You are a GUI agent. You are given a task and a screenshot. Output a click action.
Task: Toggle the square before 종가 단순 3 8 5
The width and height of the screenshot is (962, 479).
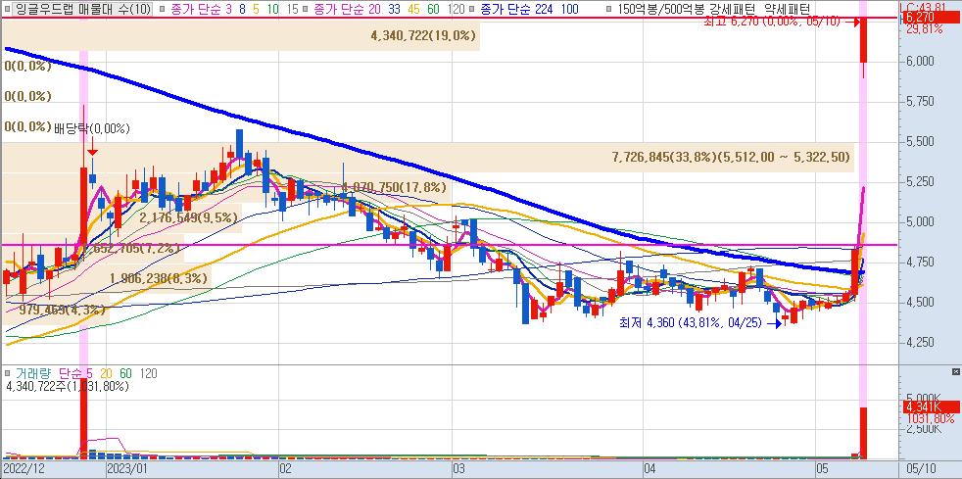(x=160, y=9)
